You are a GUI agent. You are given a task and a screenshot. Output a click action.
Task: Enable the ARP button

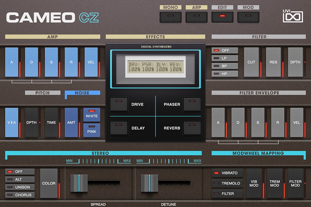pos(196,17)
